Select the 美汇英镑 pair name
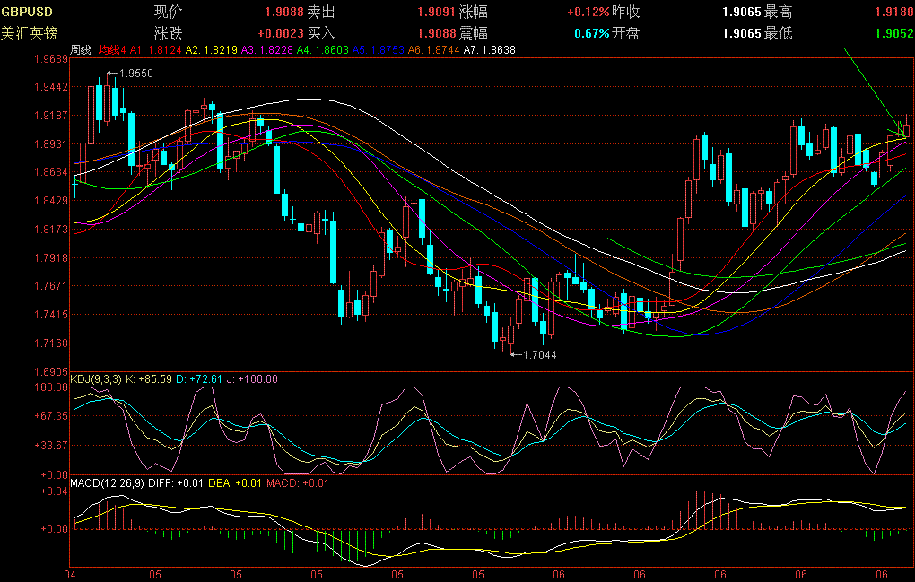The image size is (915, 582). pos(30,33)
